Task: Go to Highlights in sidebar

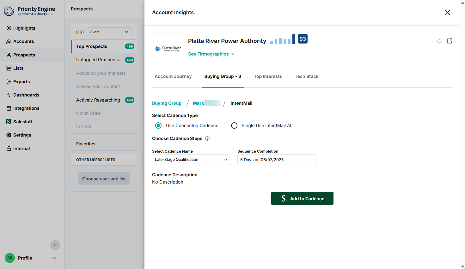Action: [x=24, y=28]
